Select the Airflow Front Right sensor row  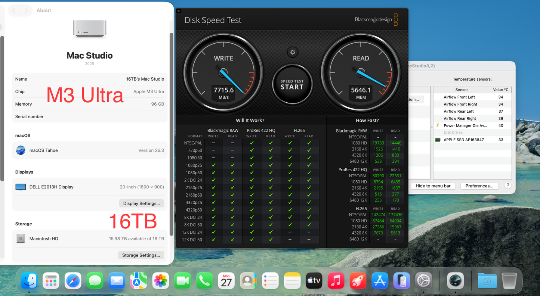click(472, 104)
